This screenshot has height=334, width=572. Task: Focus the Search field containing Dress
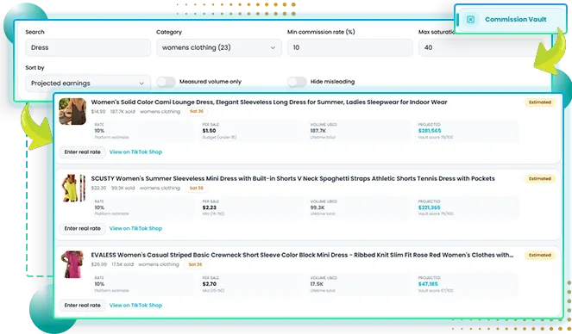tap(88, 47)
